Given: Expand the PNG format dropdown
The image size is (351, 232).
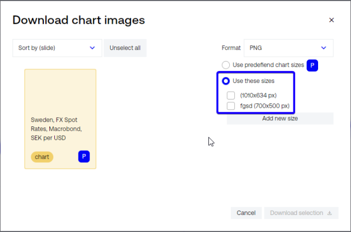Looking at the screenshot, I should [288, 48].
